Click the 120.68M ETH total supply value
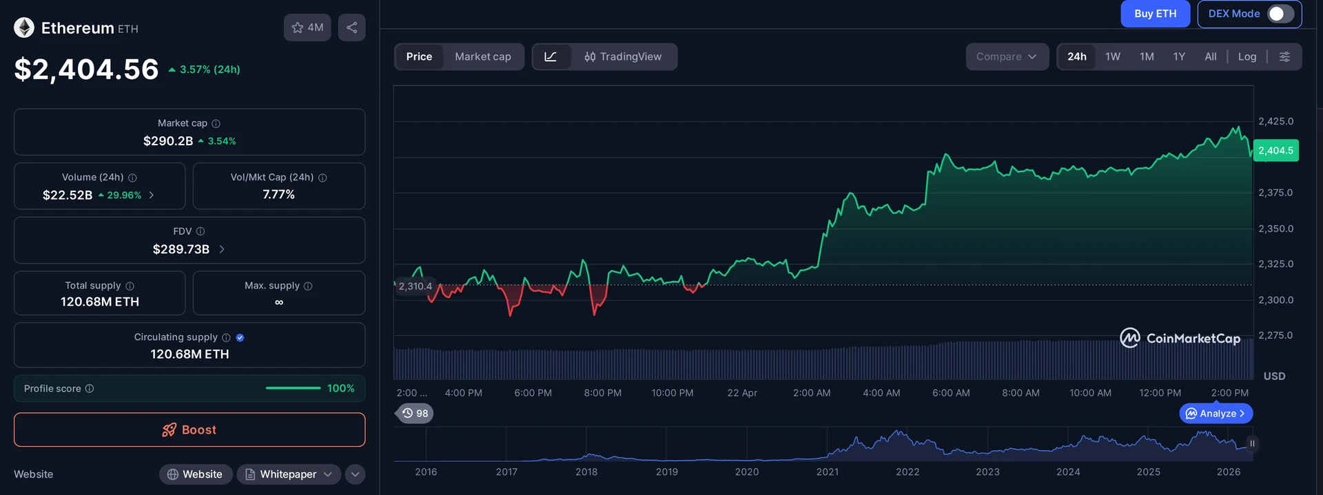The width and height of the screenshot is (1323, 495). click(x=100, y=302)
